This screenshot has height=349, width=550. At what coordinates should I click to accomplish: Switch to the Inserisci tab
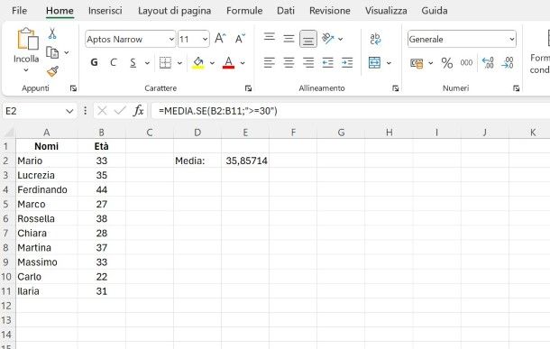coord(105,11)
